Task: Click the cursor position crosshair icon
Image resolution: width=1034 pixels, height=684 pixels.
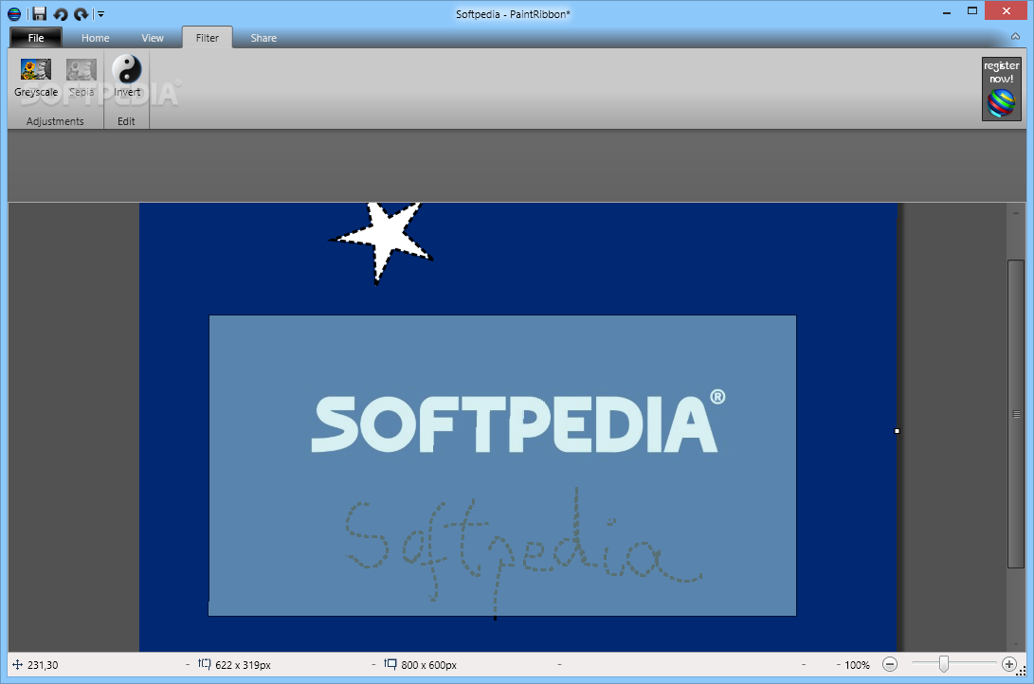Action: coord(18,665)
